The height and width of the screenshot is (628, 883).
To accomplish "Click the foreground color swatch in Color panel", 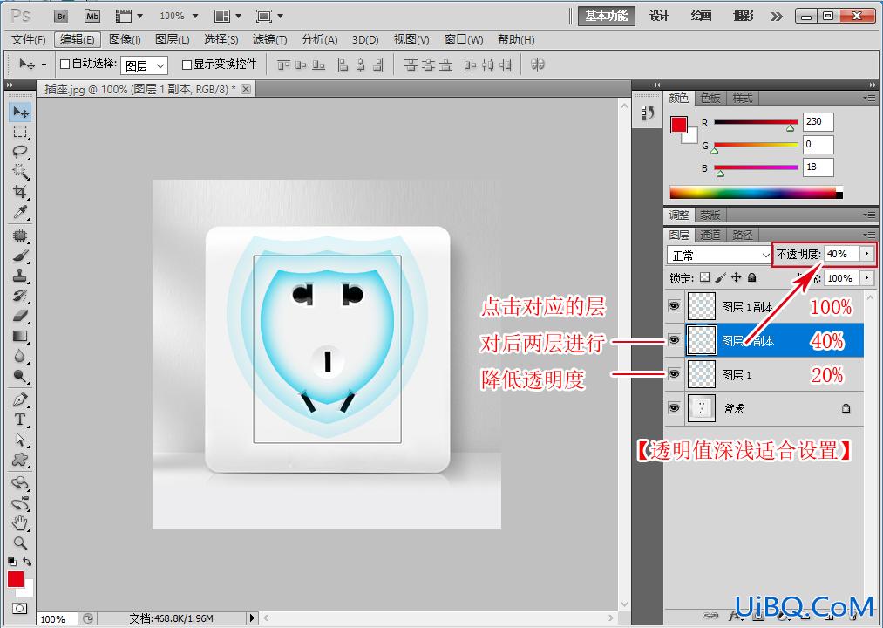I will (x=678, y=125).
